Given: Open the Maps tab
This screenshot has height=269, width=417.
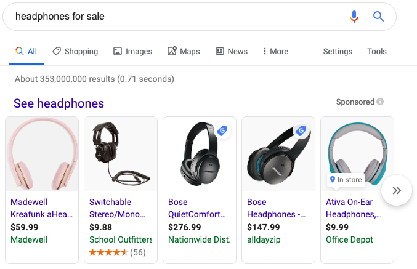Looking at the screenshot, I should [184, 51].
